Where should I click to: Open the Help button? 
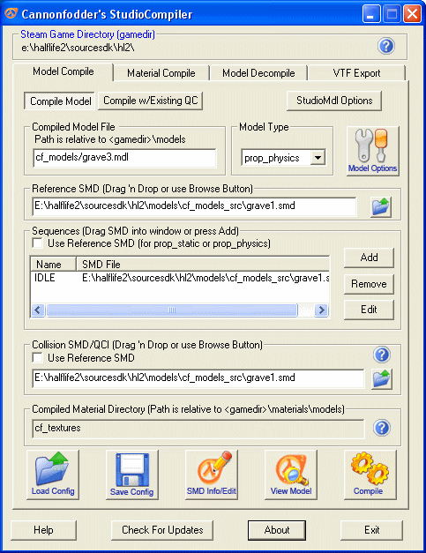coord(44,530)
